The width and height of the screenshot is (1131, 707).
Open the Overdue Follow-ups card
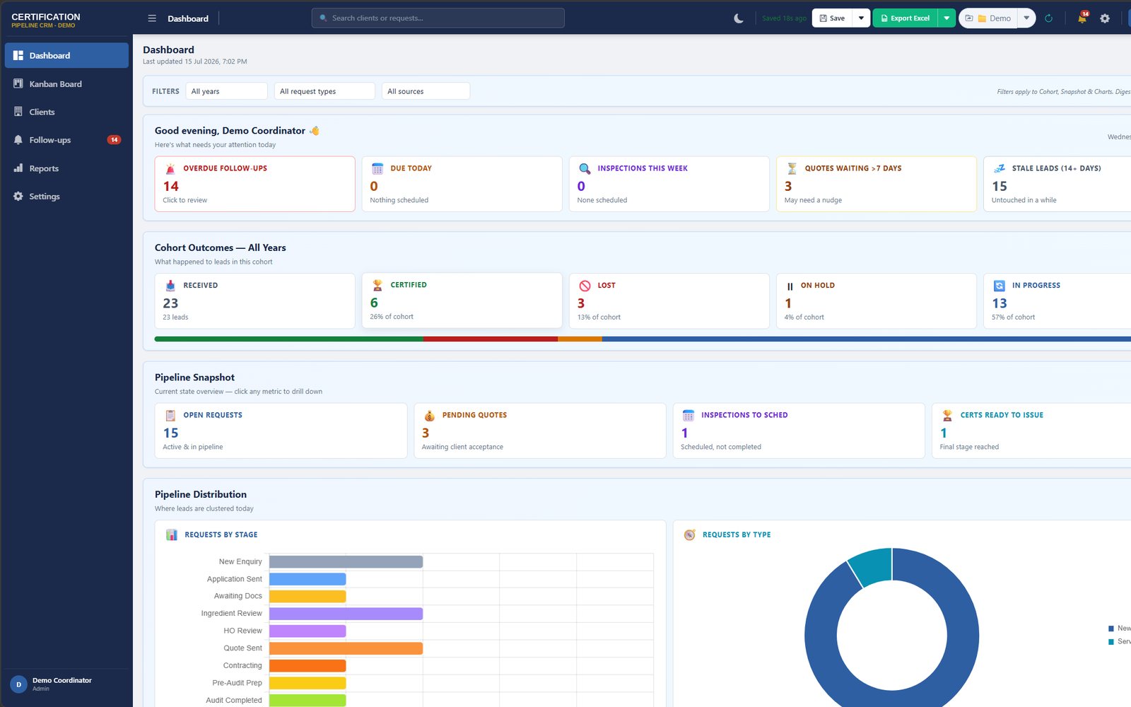click(x=254, y=184)
